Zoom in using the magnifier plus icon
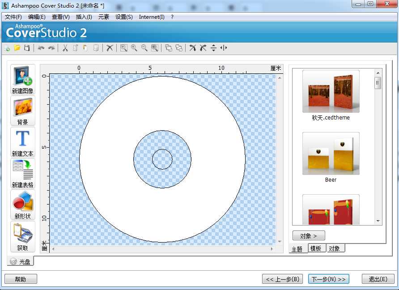The width and height of the screenshot is (399, 290). 134,48
